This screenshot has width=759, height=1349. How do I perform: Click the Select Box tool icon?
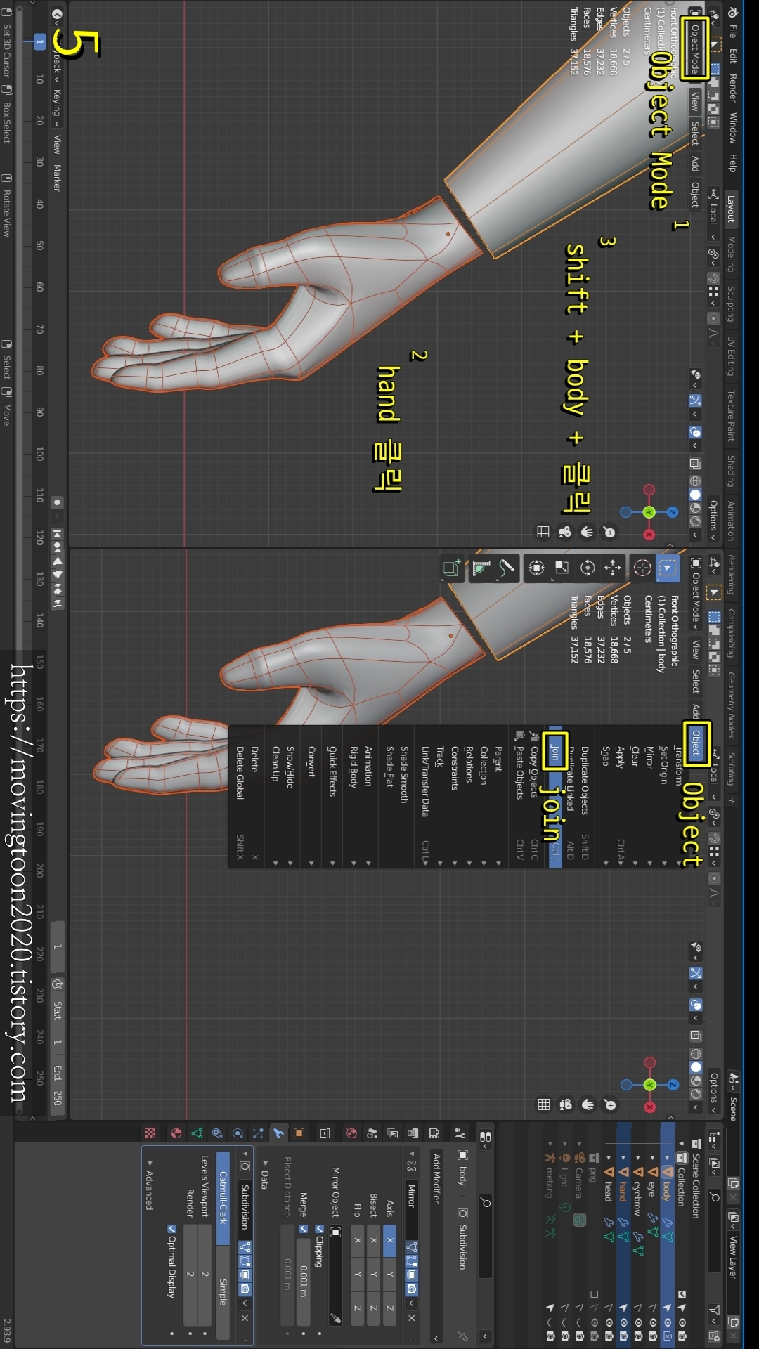[668, 568]
